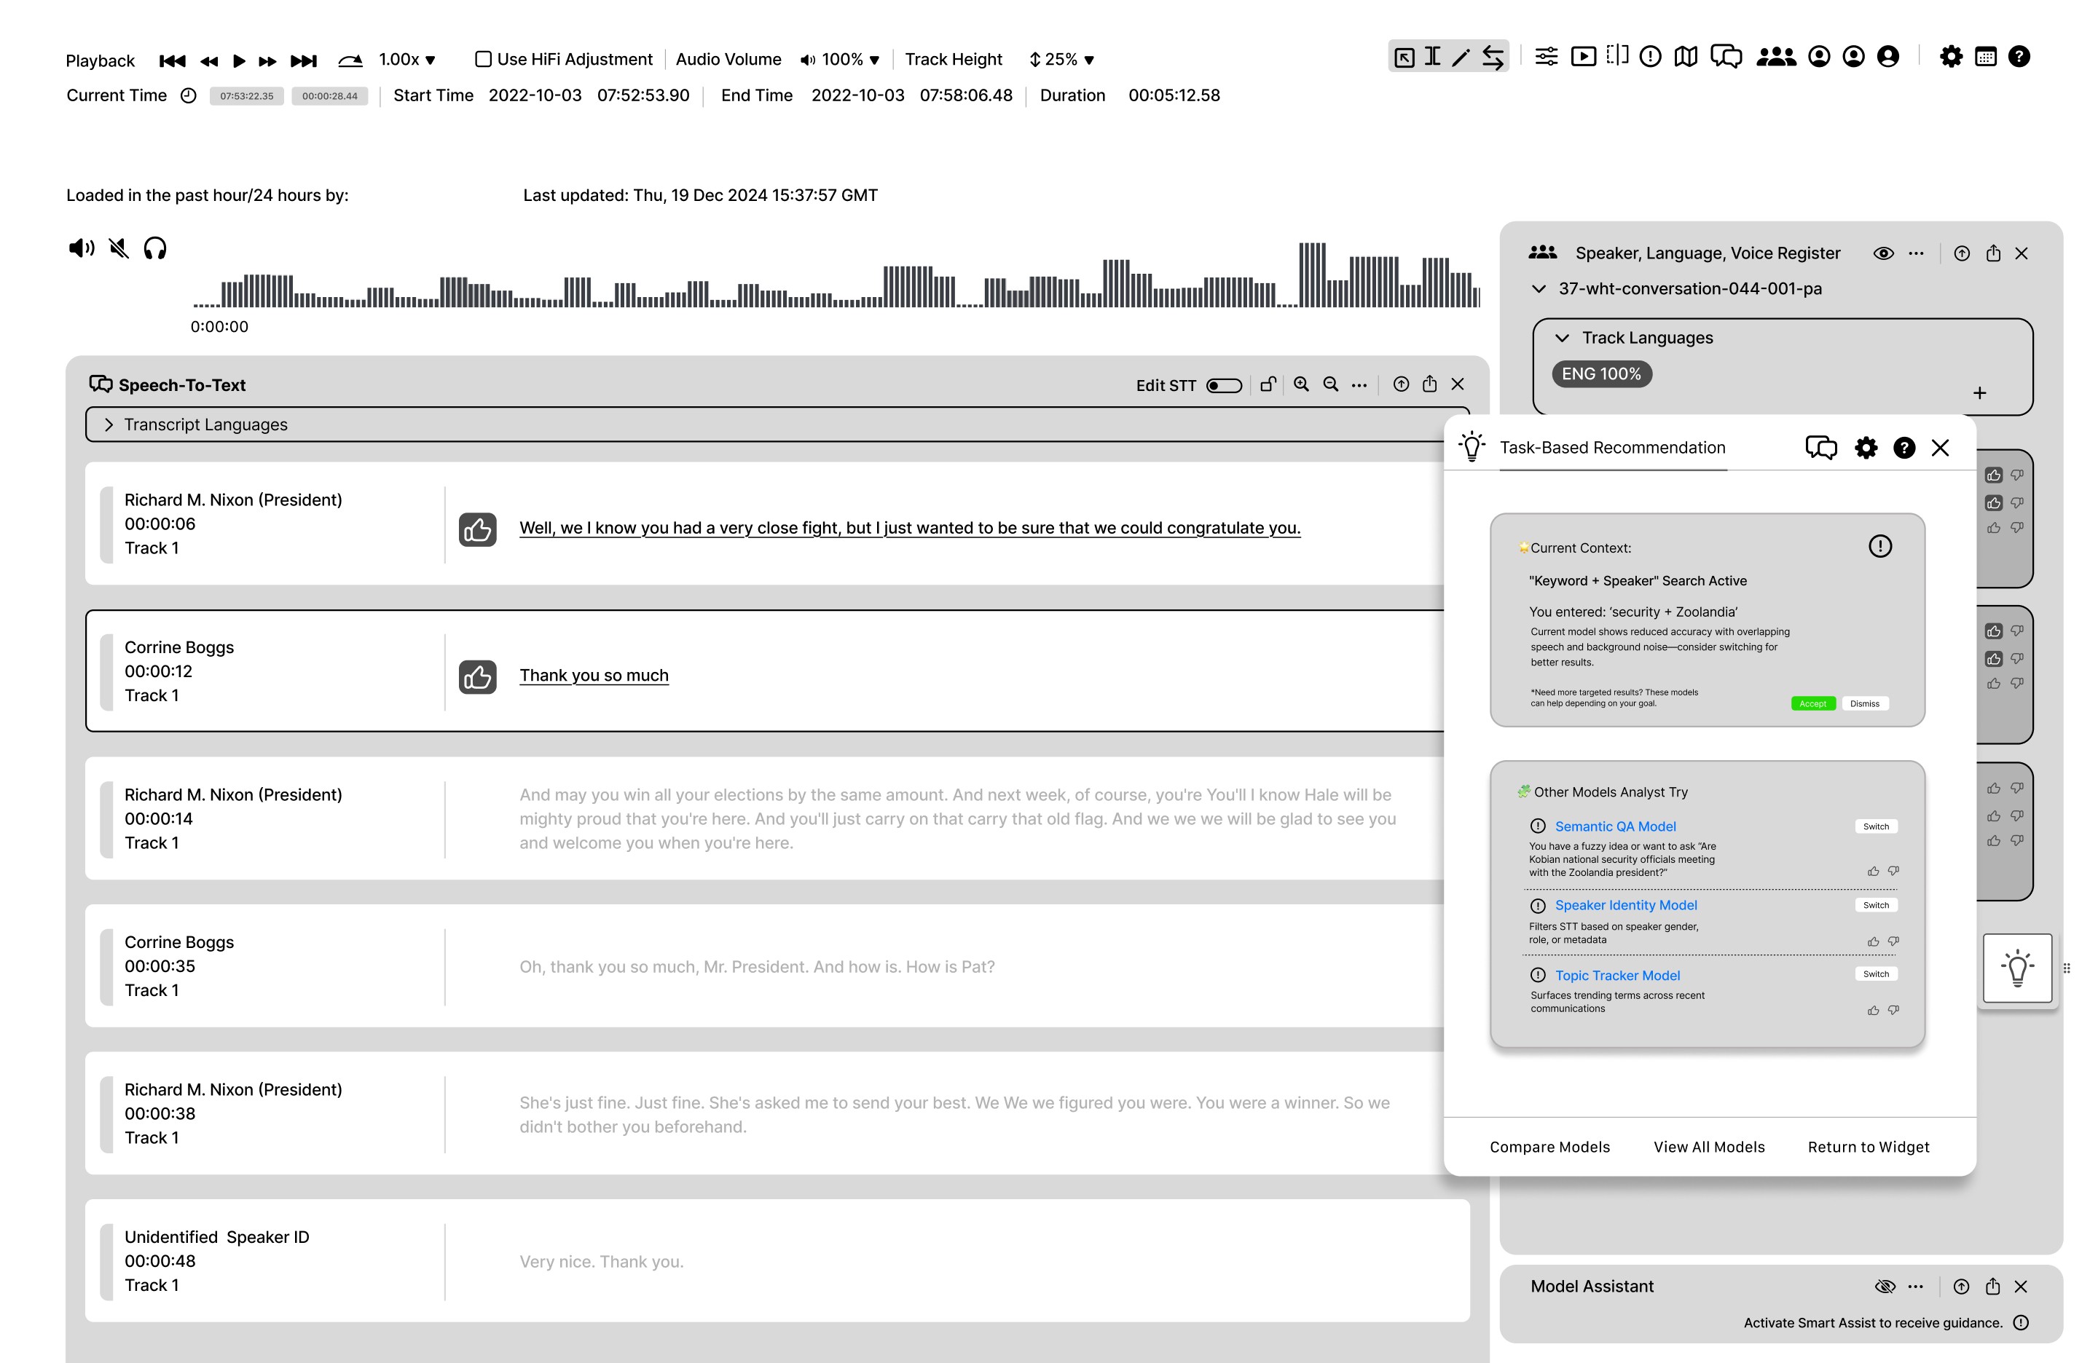Toggle the Edit STT switch
The image size is (2098, 1363).
[x=1224, y=385]
